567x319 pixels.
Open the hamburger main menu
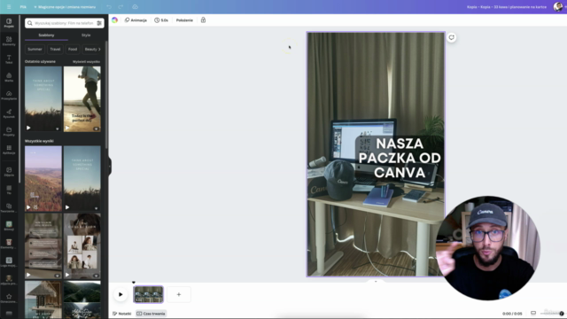point(9,7)
